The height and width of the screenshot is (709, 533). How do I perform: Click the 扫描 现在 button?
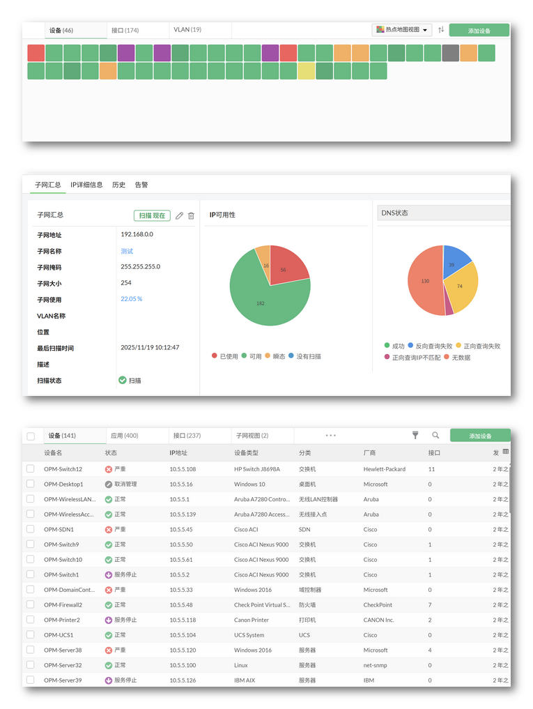[x=152, y=215]
